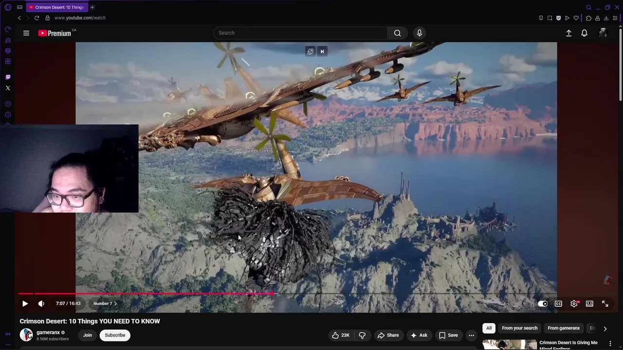Viewport: 623px width, 350px height.
Task: Run search with magnifier button
Action: tap(398, 33)
